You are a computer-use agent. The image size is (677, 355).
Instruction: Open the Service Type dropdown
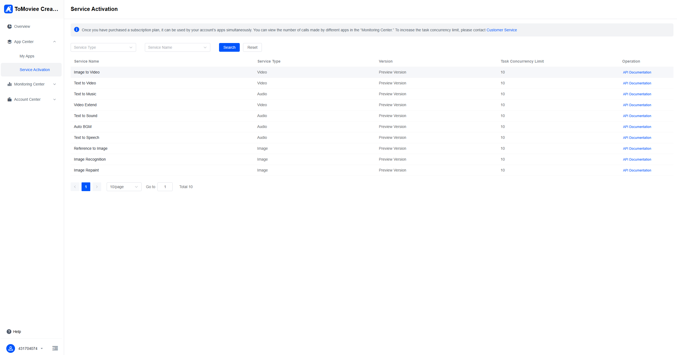point(103,47)
